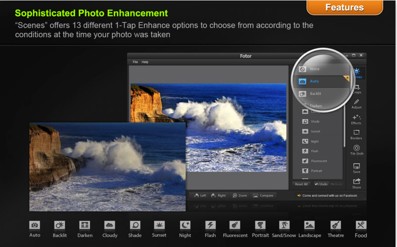Click the Auto camera icon in bottom row
397x247 pixels.
pos(35,225)
